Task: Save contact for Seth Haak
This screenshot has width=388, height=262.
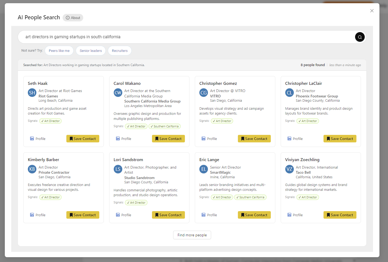Action: [83, 139]
